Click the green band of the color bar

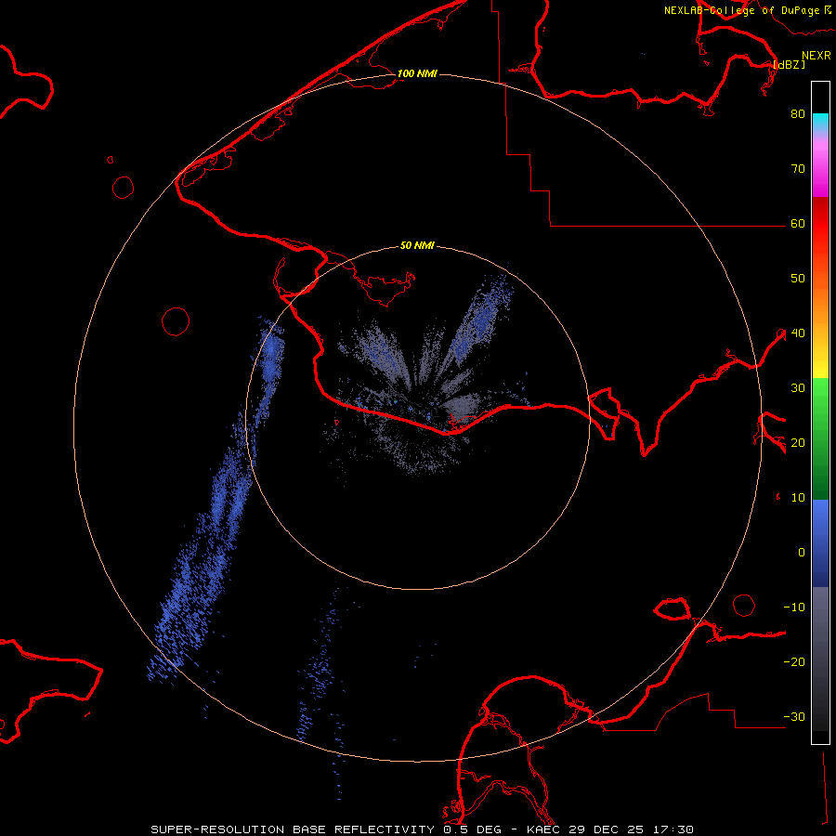coord(820,438)
